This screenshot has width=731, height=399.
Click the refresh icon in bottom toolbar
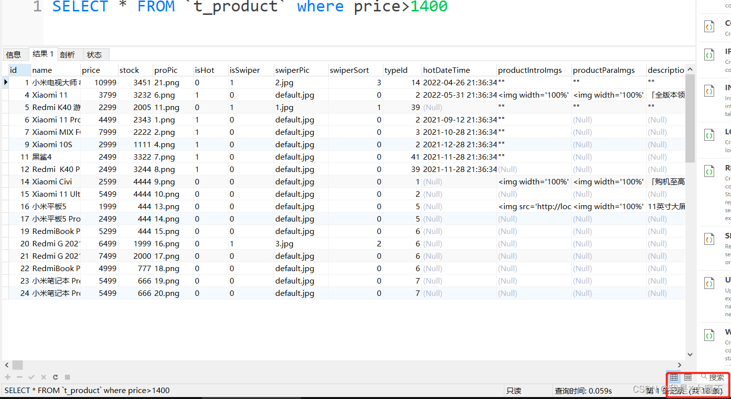point(56,377)
